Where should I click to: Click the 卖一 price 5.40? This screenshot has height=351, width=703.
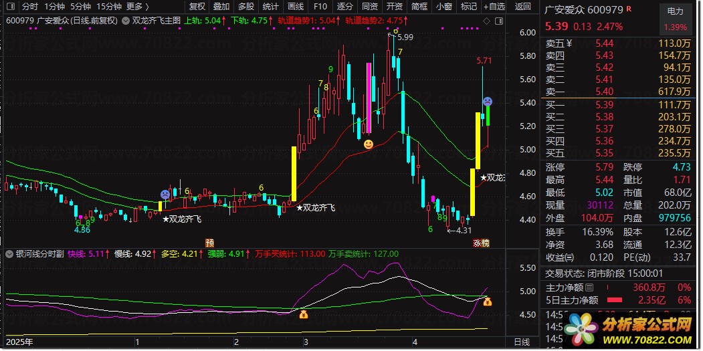[x=605, y=92]
